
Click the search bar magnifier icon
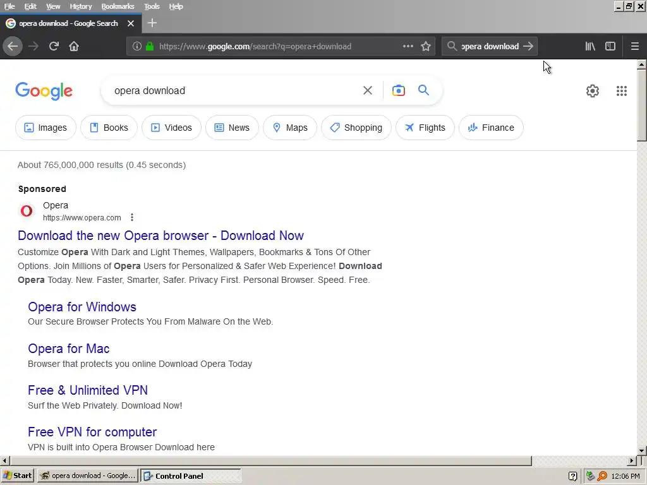coord(452,46)
